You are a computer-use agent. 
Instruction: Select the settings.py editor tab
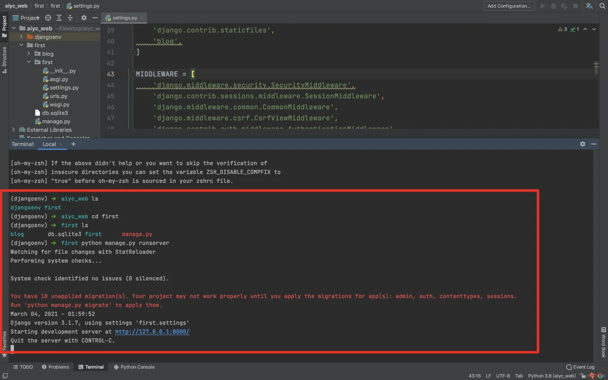click(x=124, y=18)
